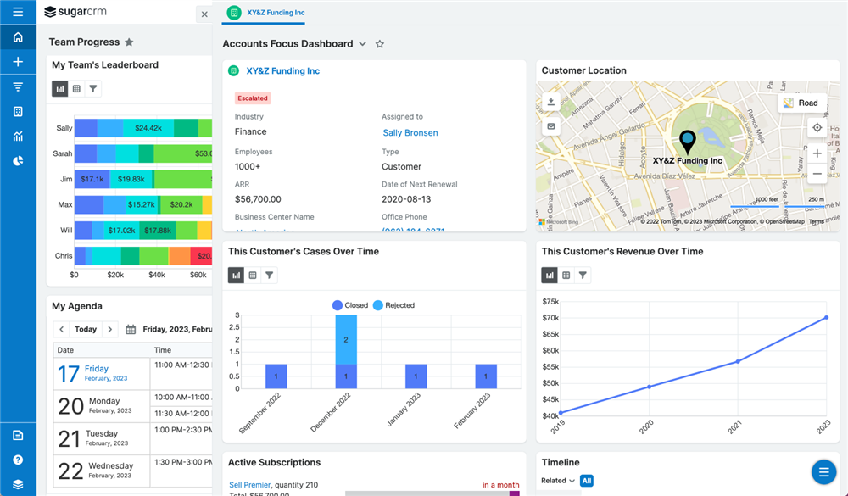Open the pie chart reports icon

pyautogui.click(x=18, y=161)
